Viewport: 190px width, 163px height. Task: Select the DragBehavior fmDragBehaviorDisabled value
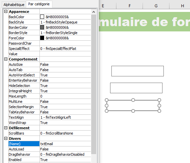coord(65,154)
